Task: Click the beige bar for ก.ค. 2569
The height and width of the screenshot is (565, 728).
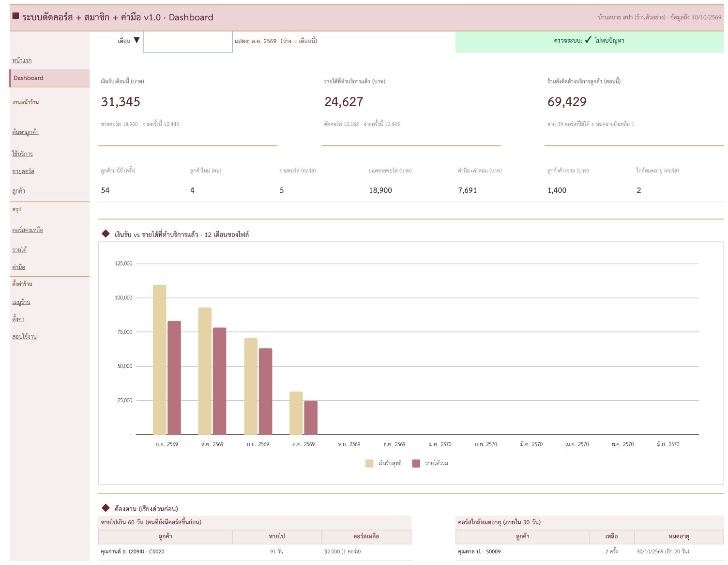Action: pos(159,360)
